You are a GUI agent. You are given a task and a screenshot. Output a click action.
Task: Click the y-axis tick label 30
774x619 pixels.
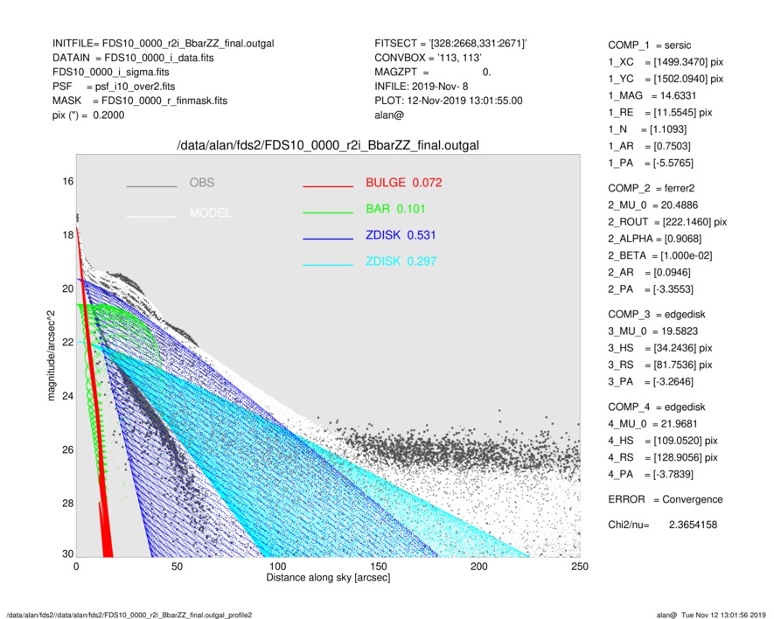point(68,553)
